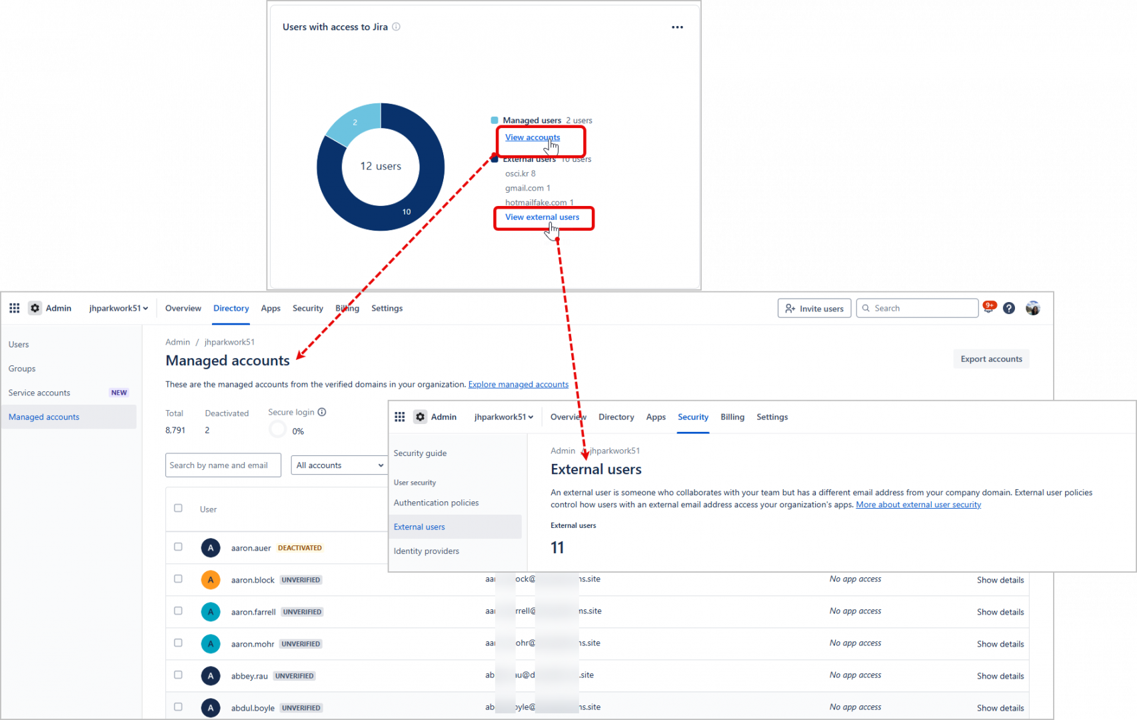Screen dimensions: 1137x720
Task: Click aaron.mohr avatar icon
Action: tap(211, 644)
